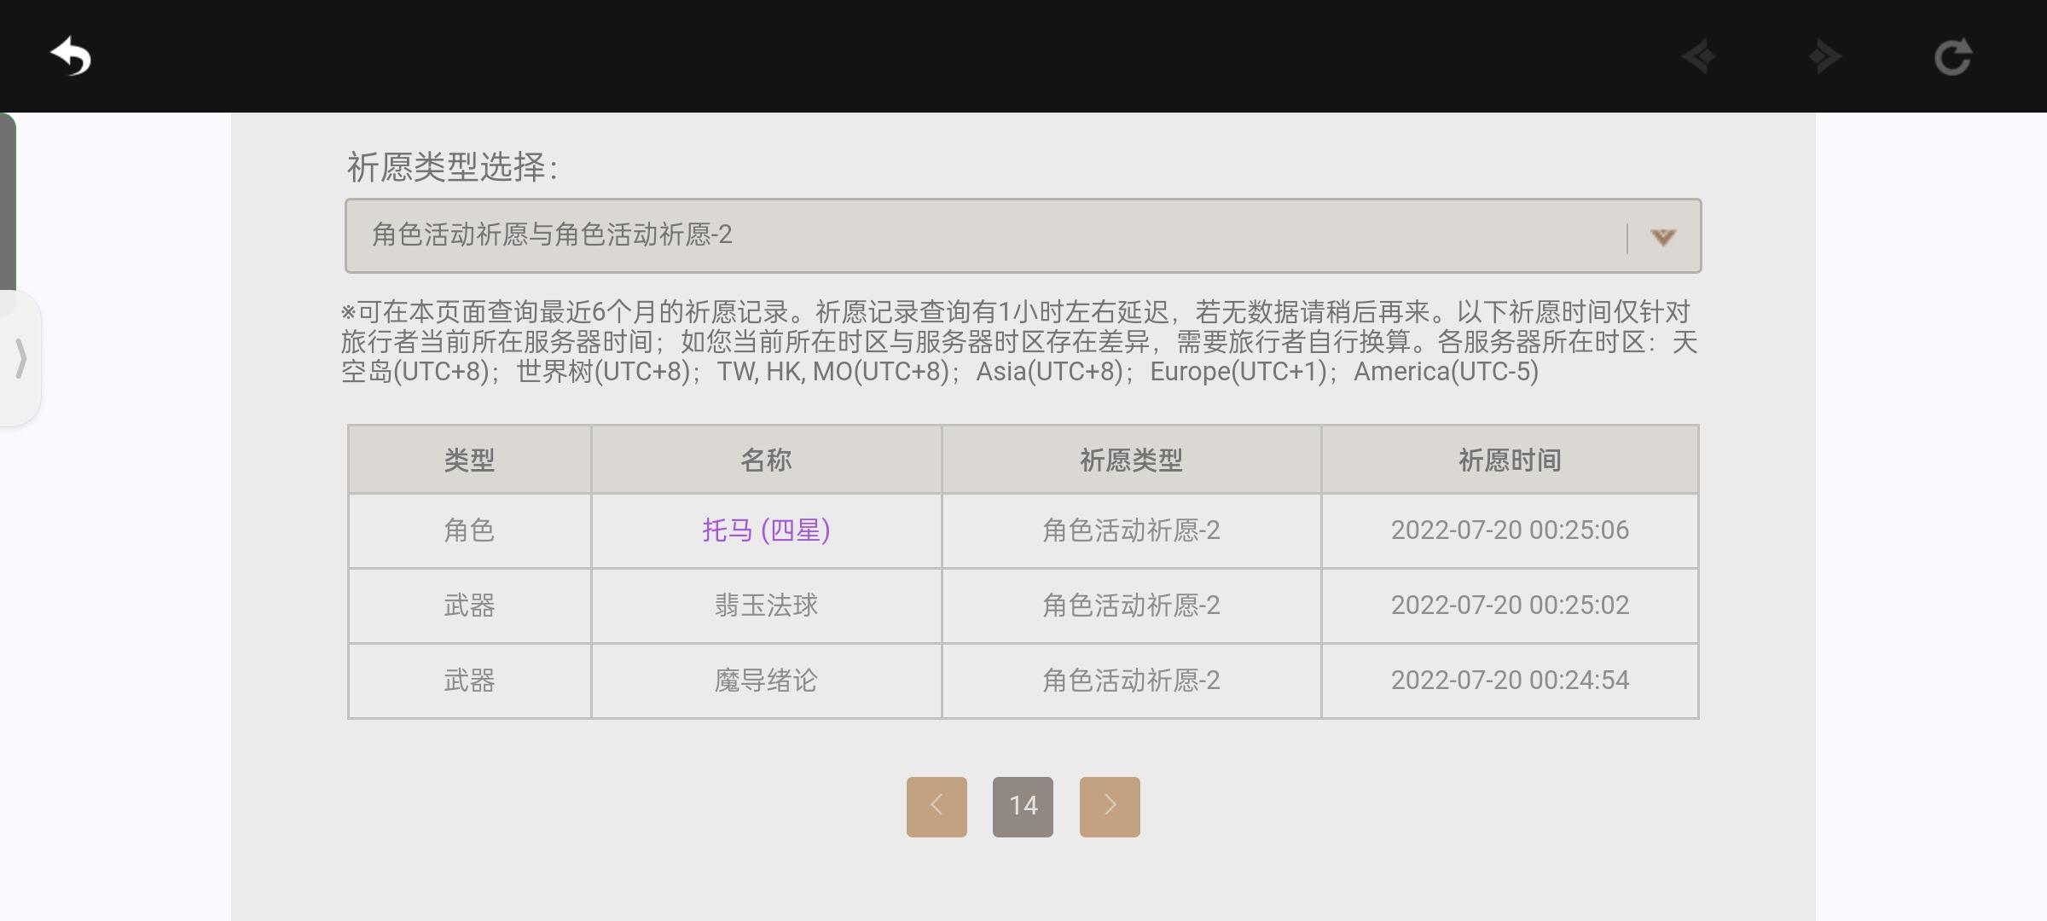The image size is (2047, 921).
Task: Click the 祈愿类型 column header
Action: (x=1131, y=460)
